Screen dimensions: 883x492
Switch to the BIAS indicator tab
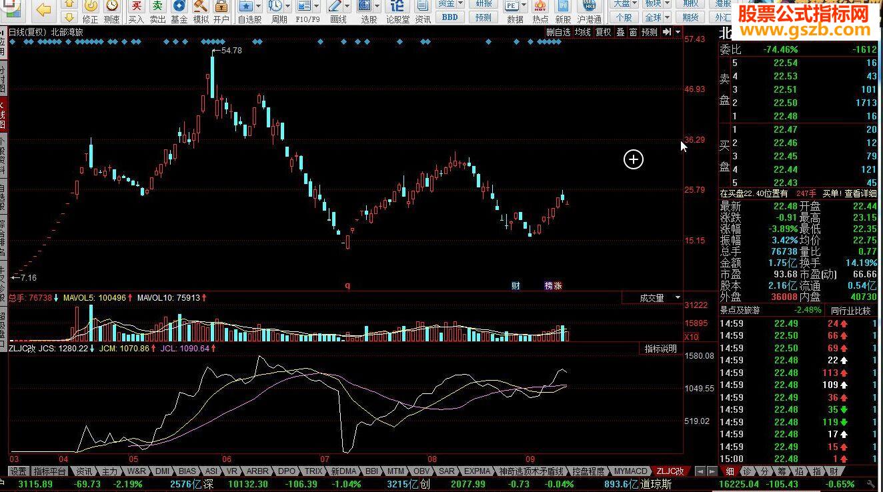(187, 471)
